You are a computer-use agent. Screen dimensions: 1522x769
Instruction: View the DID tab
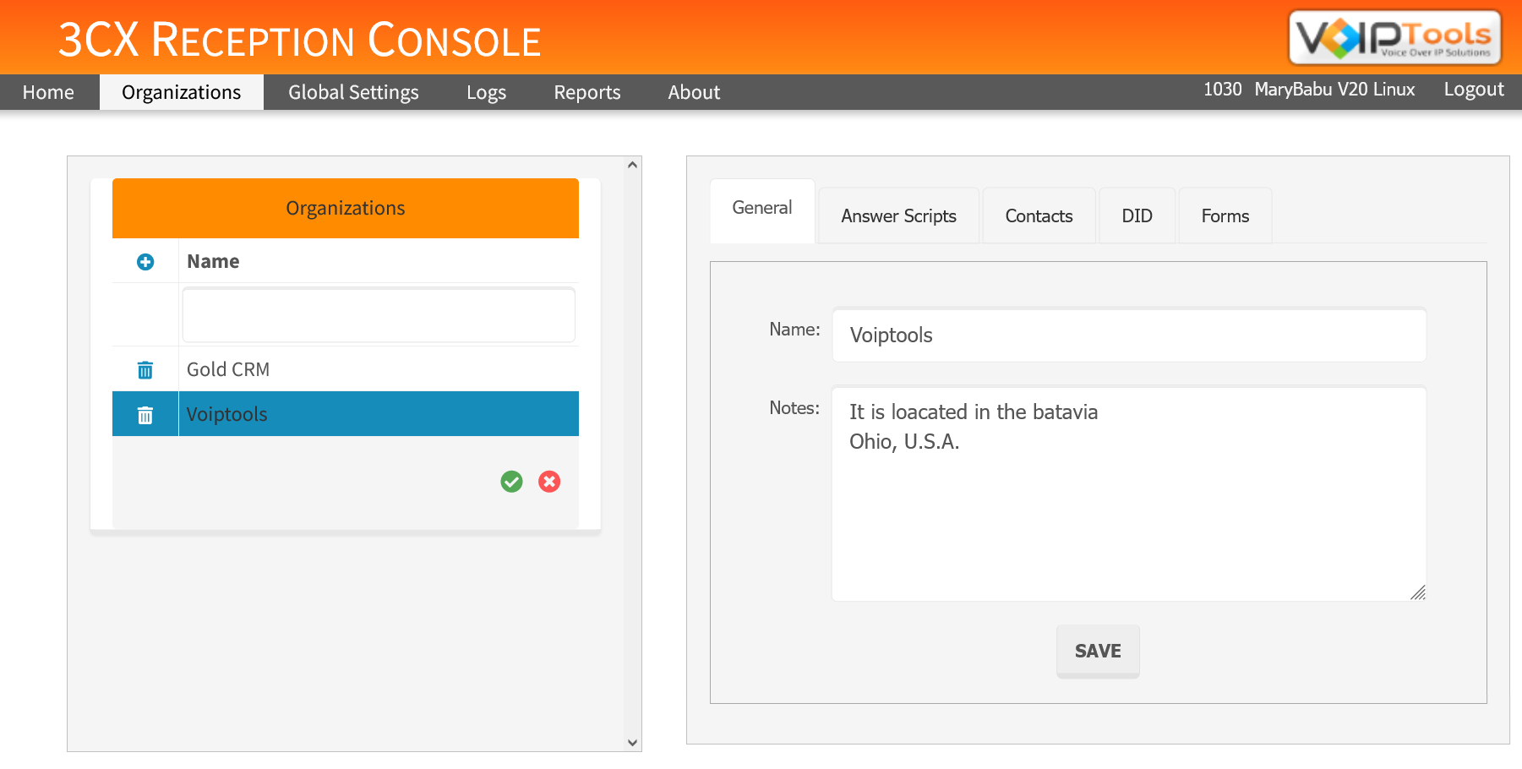pyautogui.click(x=1137, y=215)
